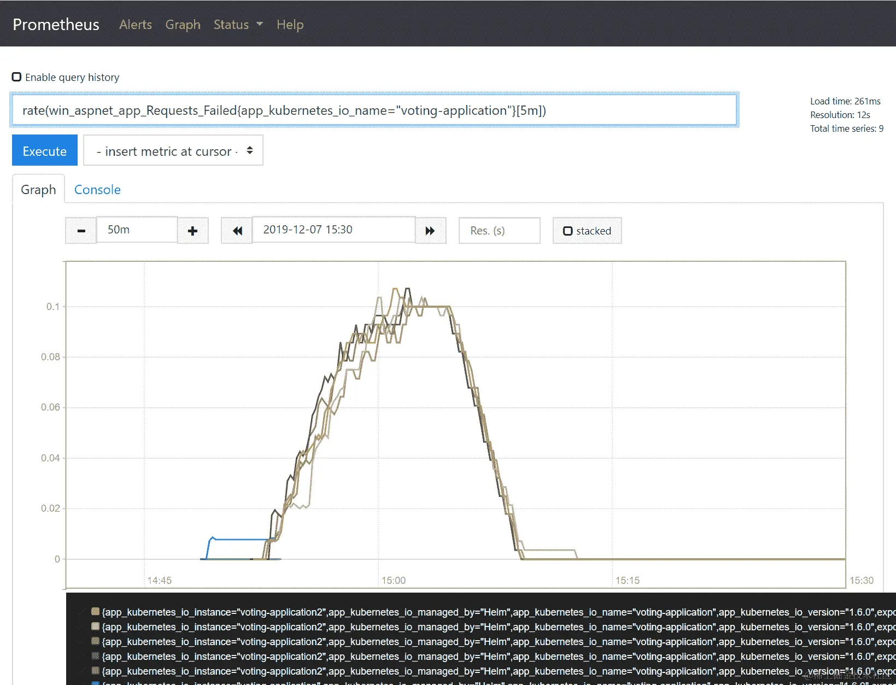Click the "Total time series: 9" text
The width and height of the screenshot is (896, 685).
[847, 128]
